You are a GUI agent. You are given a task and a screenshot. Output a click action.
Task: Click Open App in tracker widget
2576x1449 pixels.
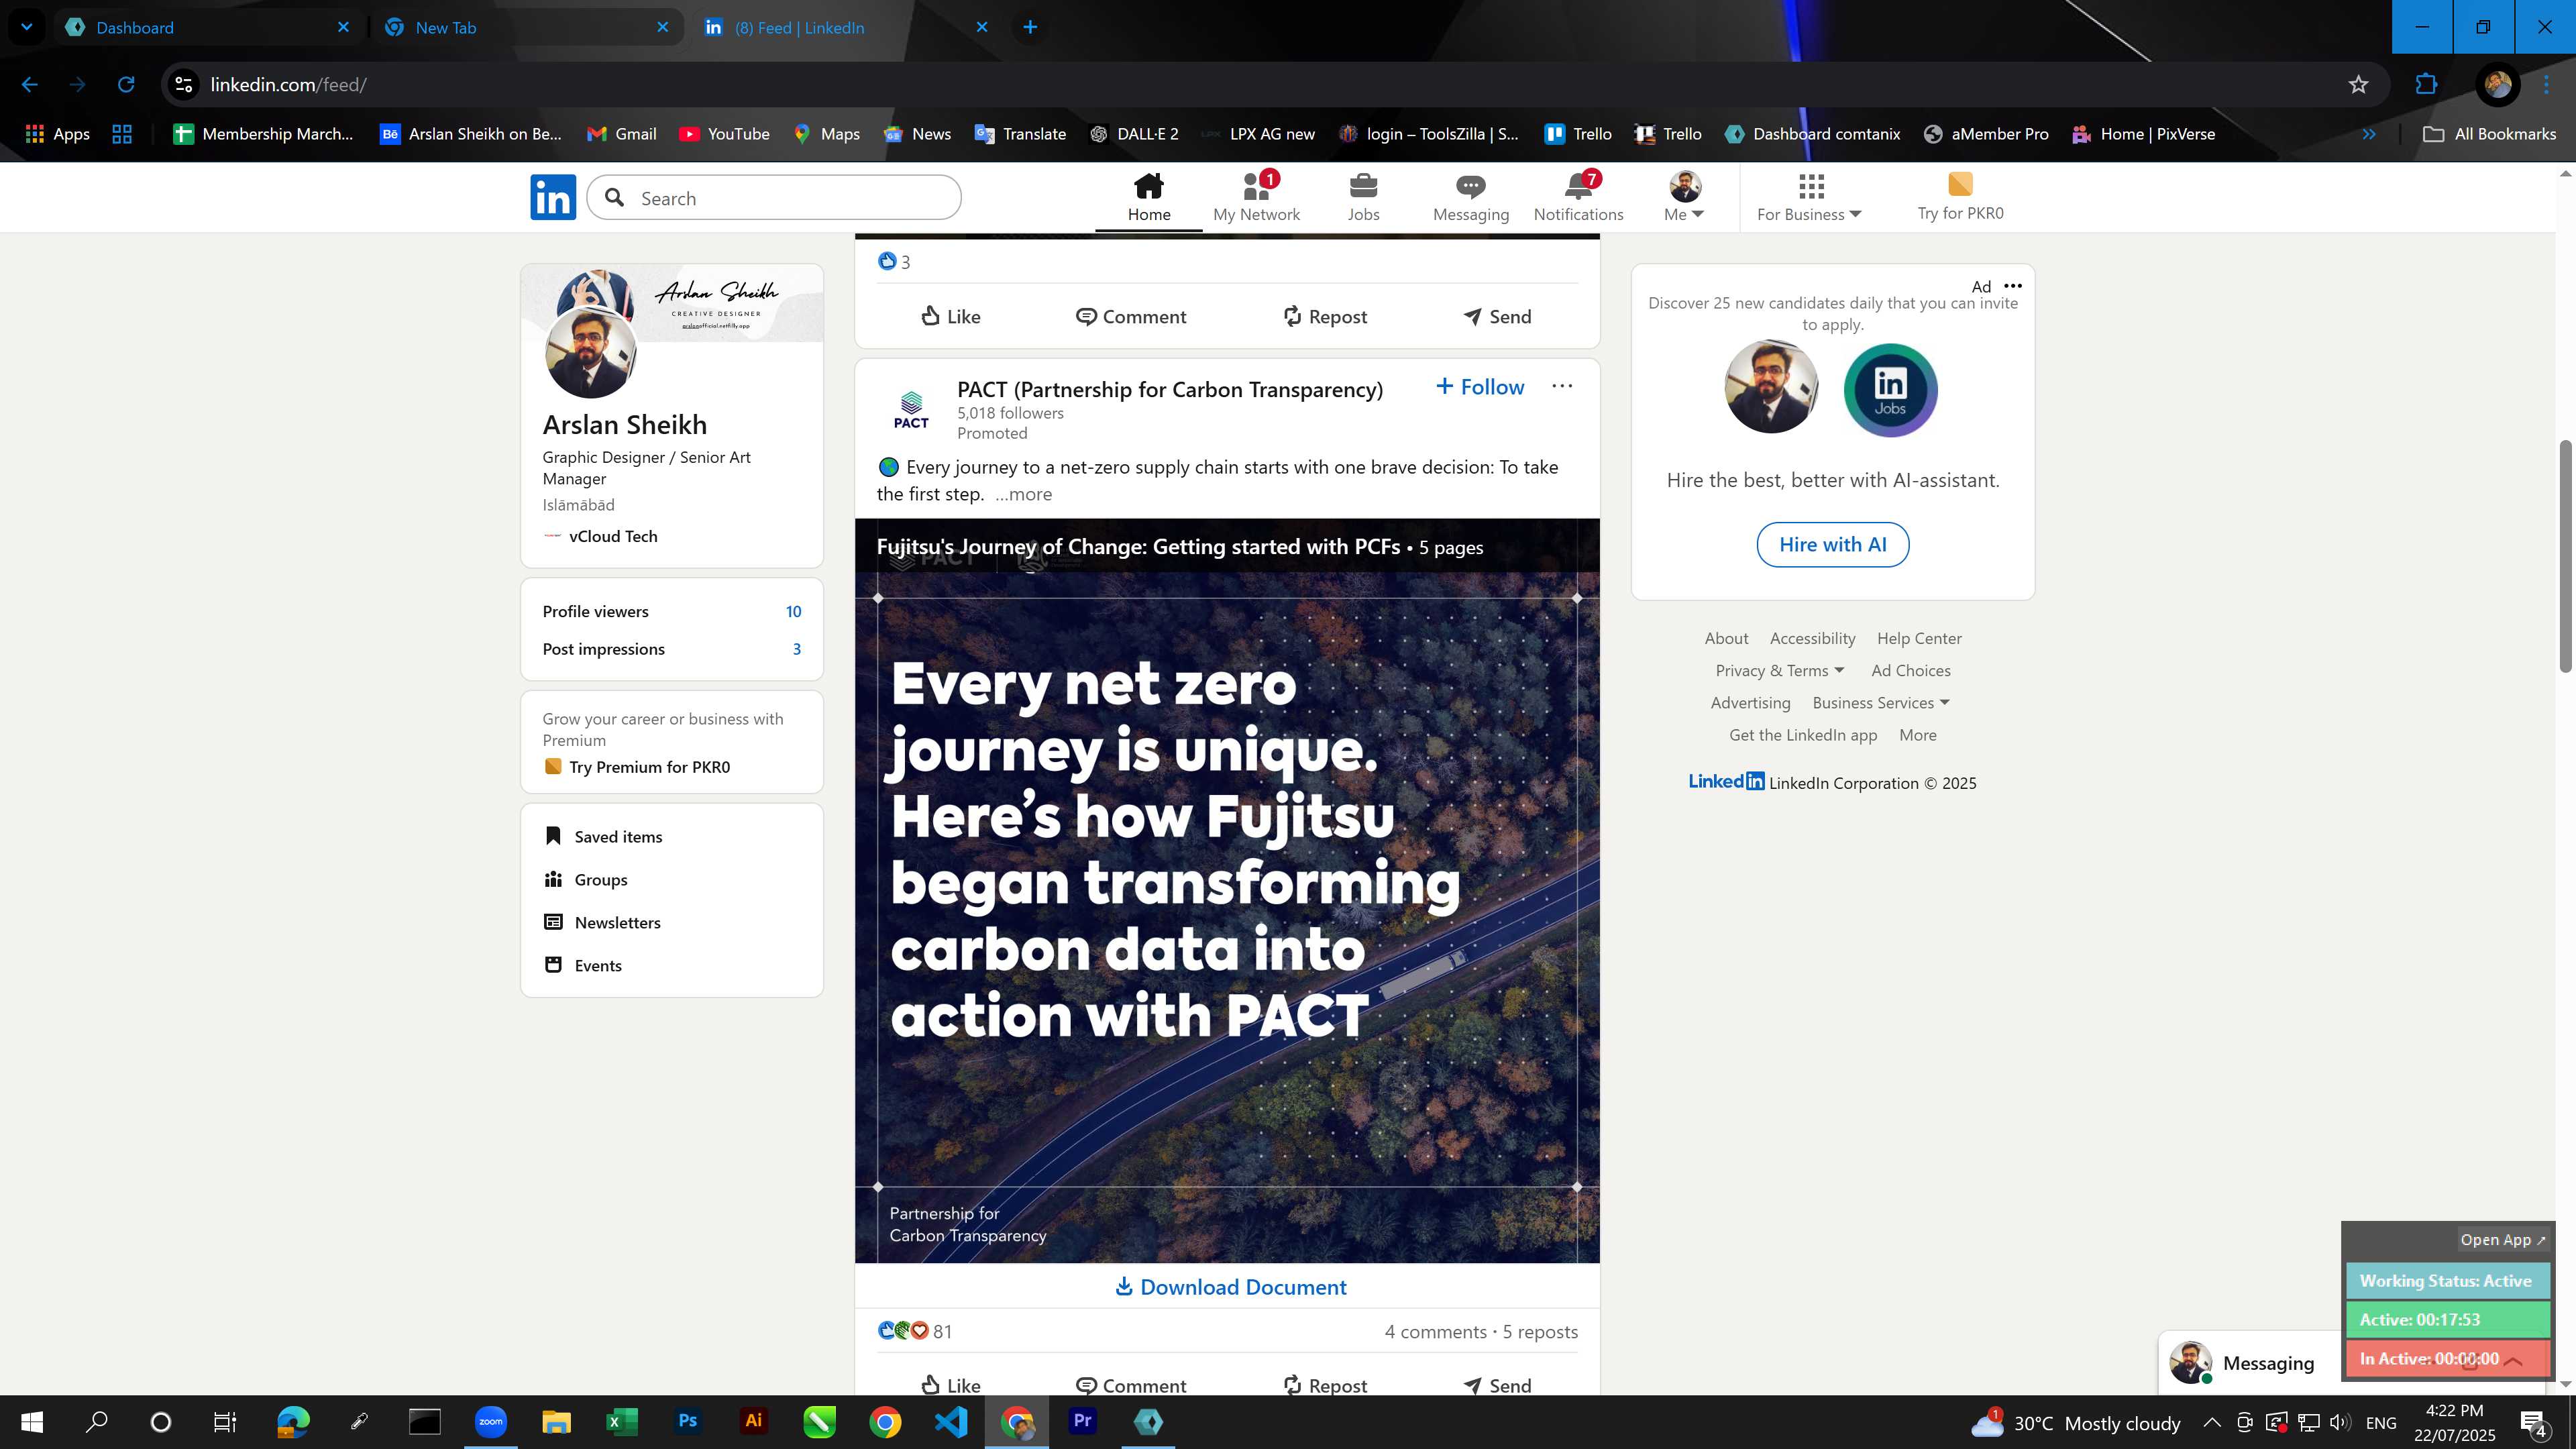[2502, 1240]
